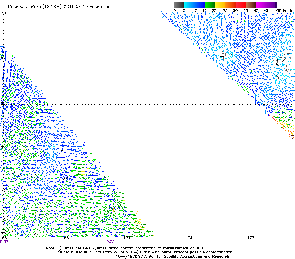Click the '10' label on the color scale
Image resolution: width=295 pixels, height=259 pixels.
pyautogui.click(x=195, y=11)
